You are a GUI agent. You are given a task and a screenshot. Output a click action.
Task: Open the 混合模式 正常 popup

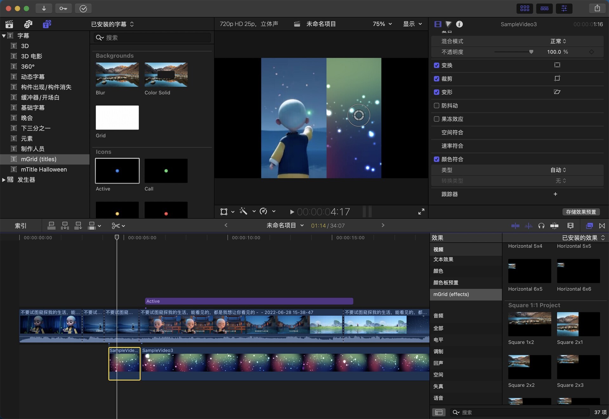pos(558,41)
